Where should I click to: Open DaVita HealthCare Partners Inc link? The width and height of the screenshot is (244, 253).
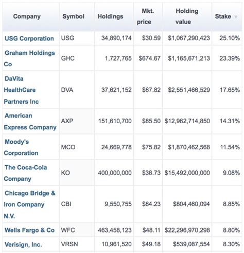21,90
